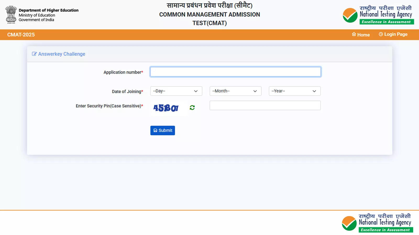Open the Day dropdown
Screen dimensions: 419x235
[x=176, y=91]
